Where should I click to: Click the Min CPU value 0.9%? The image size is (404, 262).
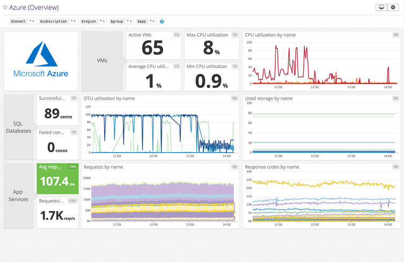(x=211, y=81)
